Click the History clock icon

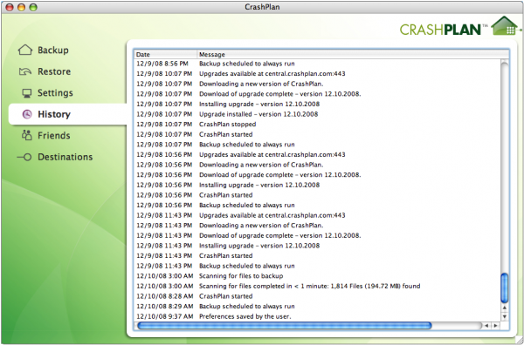pyautogui.click(x=27, y=114)
